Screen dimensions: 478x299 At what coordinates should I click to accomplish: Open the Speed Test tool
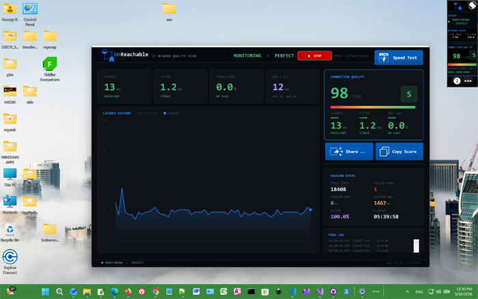tap(399, 57)
